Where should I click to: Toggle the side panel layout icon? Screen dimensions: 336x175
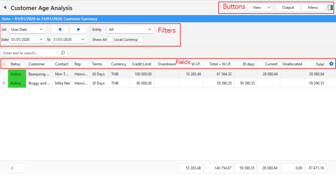pos(330,8)
